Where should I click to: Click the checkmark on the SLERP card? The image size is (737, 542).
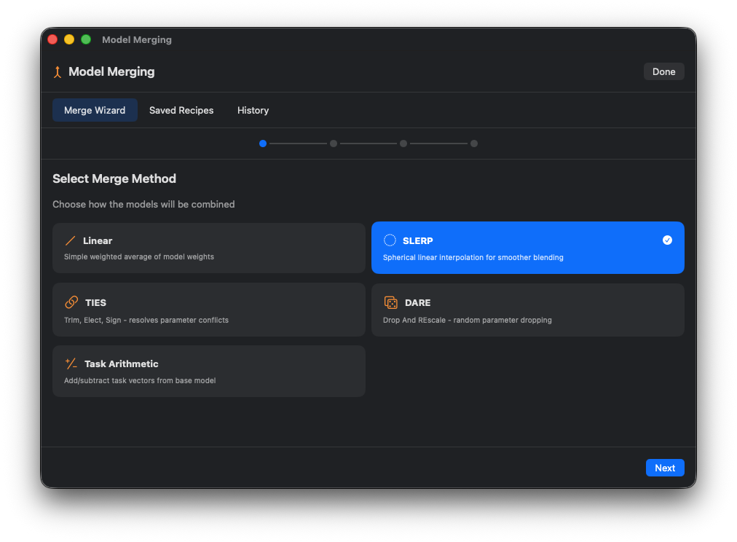pyautogui.click(x=667, y=240)
